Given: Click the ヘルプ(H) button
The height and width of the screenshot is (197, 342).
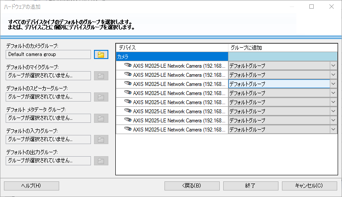Looking at the screenshot, I should point(31,186).
